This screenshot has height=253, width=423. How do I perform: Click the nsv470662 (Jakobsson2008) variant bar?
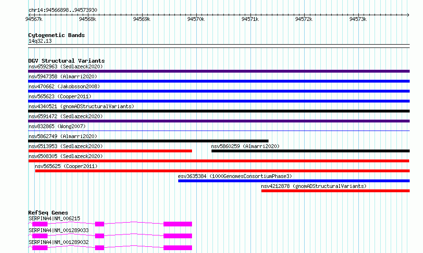click(219, 91)
